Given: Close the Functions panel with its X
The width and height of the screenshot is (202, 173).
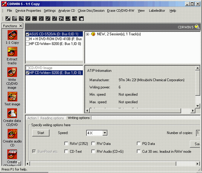Looking at the screenshot, I should tap(21, 26).
